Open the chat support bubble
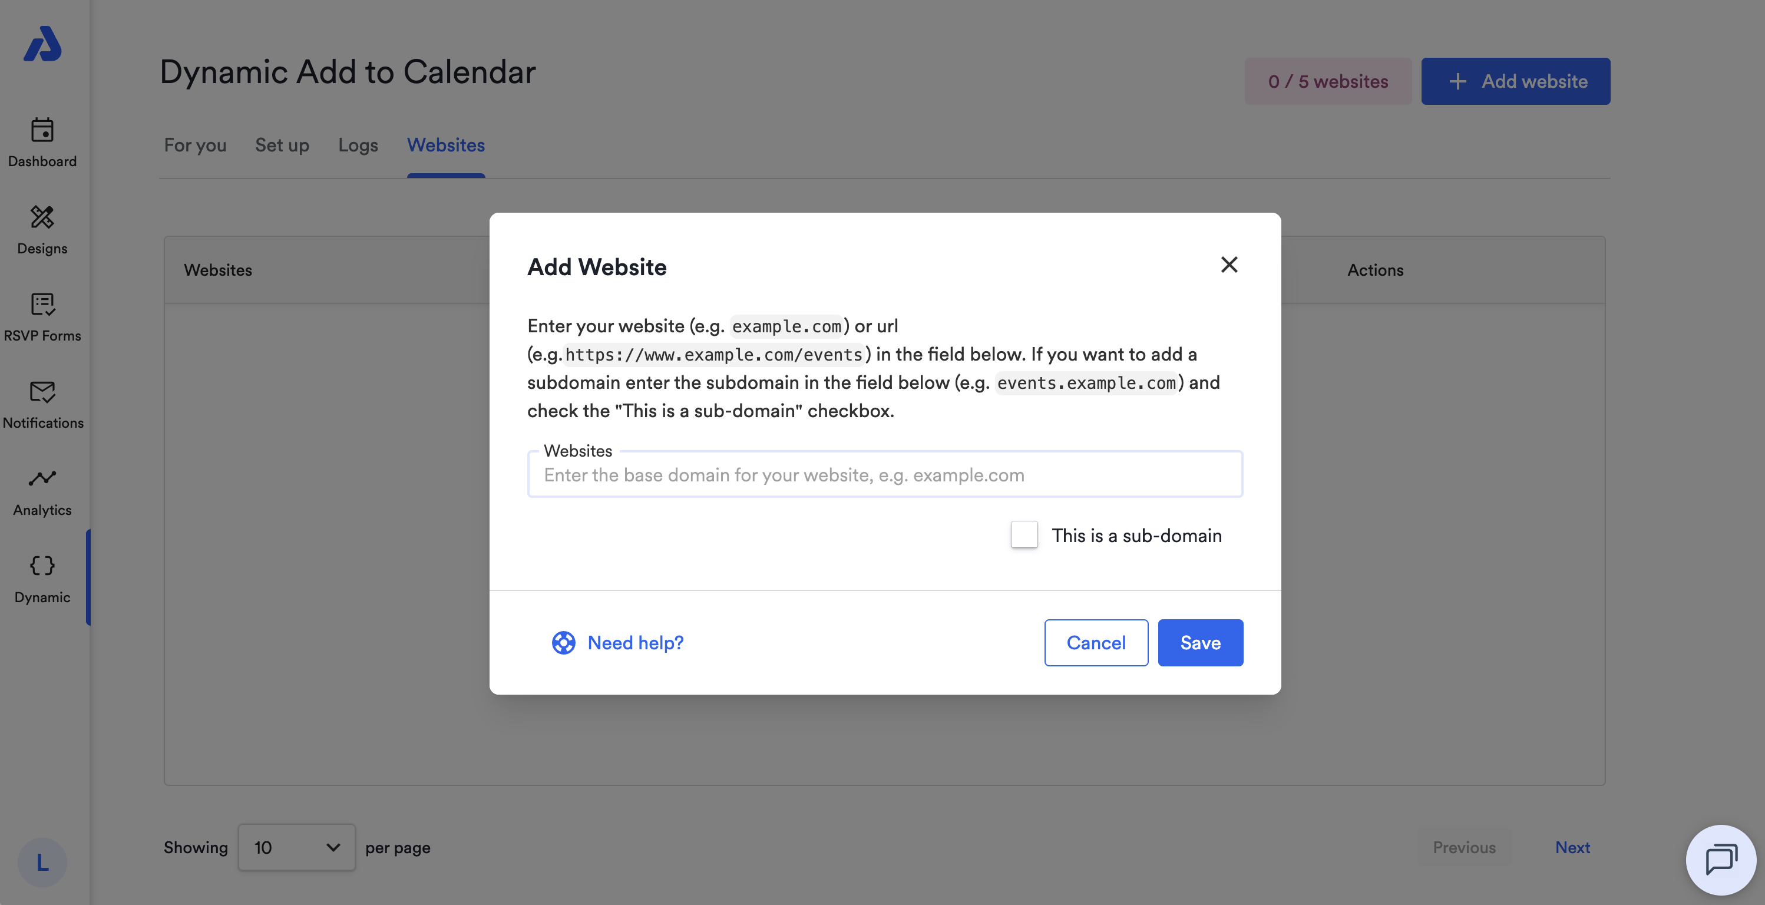The height and width of the screenshot is (905, 1765). tap(1720, 859)
